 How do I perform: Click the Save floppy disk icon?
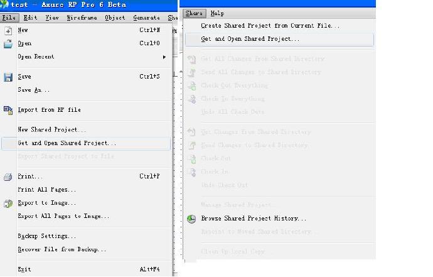coord(8,77)
